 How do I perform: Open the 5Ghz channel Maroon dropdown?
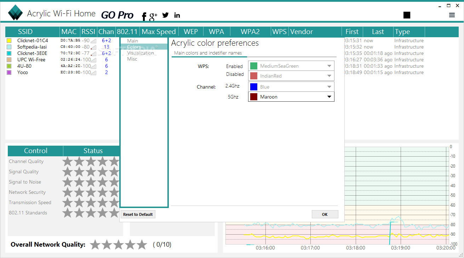pyautogui.click(x=291, y=97)
